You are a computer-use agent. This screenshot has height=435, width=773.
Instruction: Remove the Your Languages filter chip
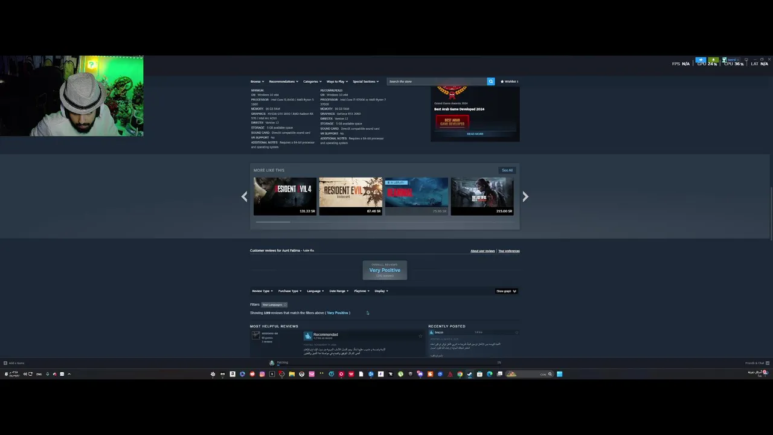[285, 304]
